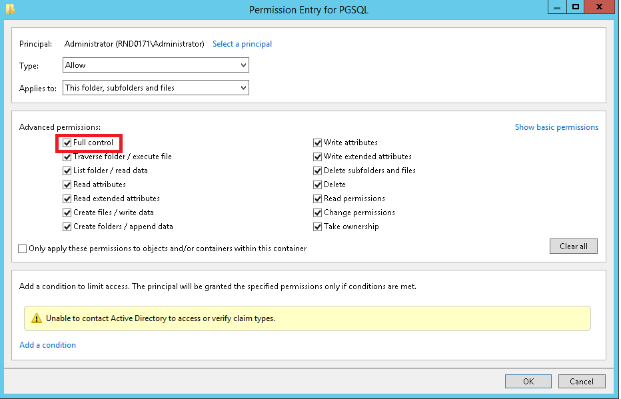This screenshot has height=399, width=621.
Task: Click the Add a condition link
Action: [x=47, y=345]
